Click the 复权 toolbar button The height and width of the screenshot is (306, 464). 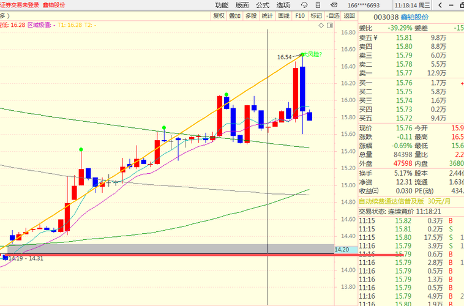tap(219, 16)
